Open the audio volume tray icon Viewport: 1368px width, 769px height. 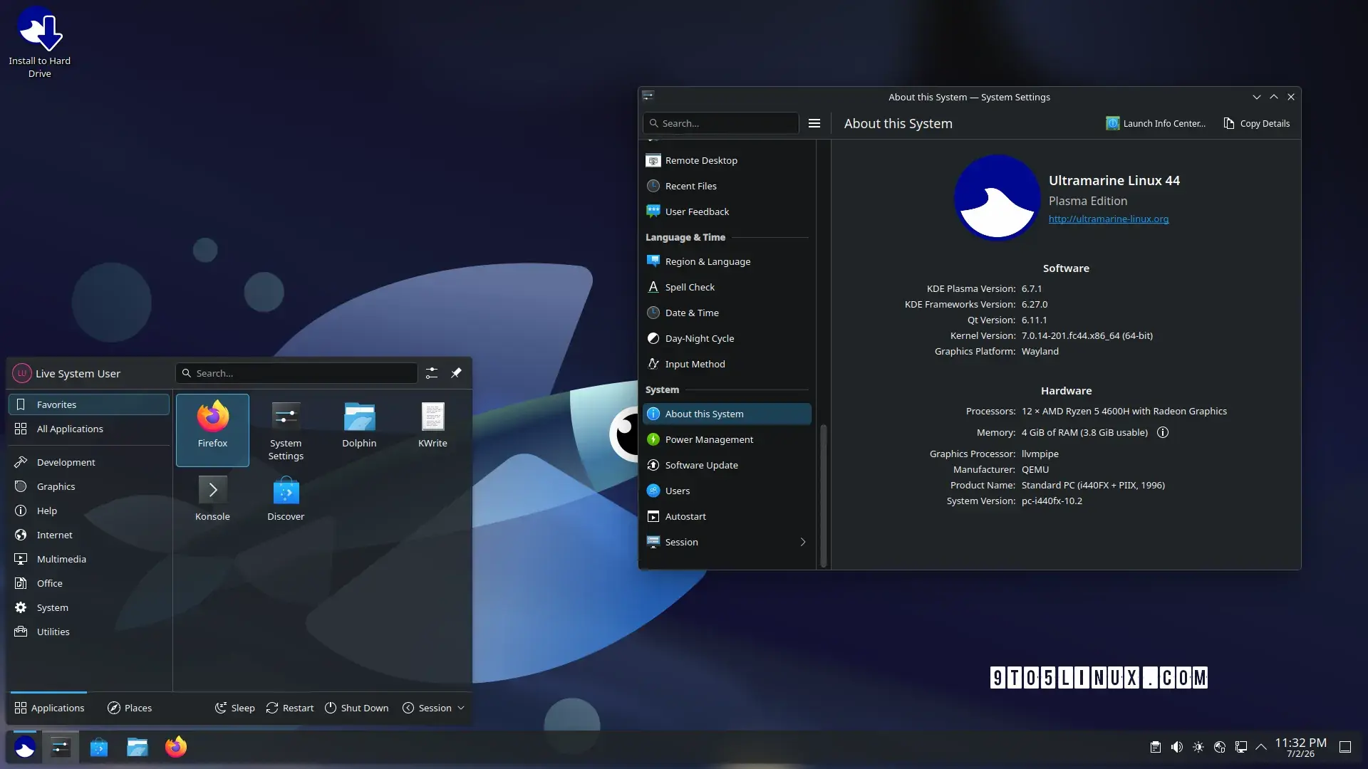(x=1177, y=747)
